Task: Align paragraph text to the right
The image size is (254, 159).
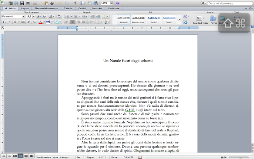Action: click(x=78, y=22)
